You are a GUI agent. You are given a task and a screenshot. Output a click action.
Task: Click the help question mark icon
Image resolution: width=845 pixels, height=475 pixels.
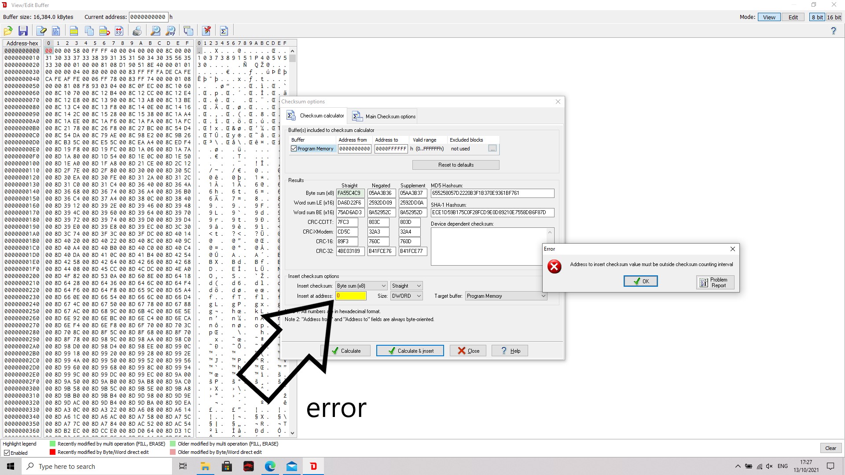tap(833, 31)
